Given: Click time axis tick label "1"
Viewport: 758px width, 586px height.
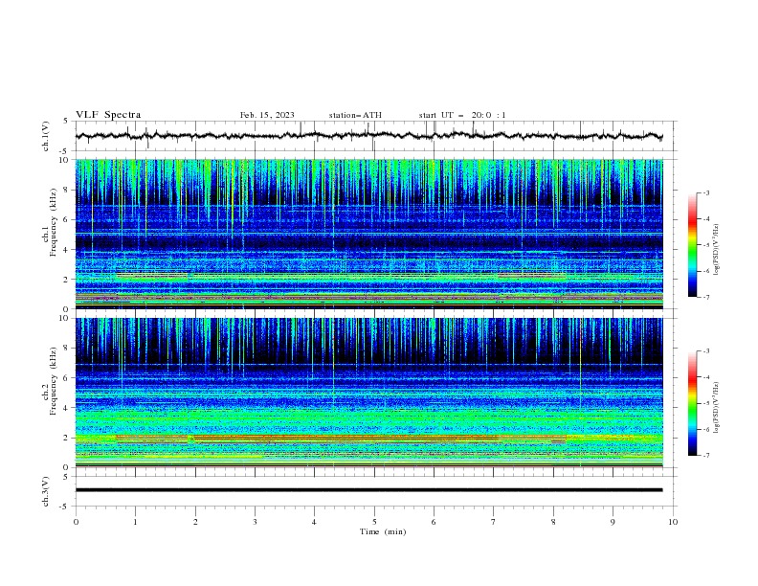Looking at the screenshot, I should click(135, 522).
